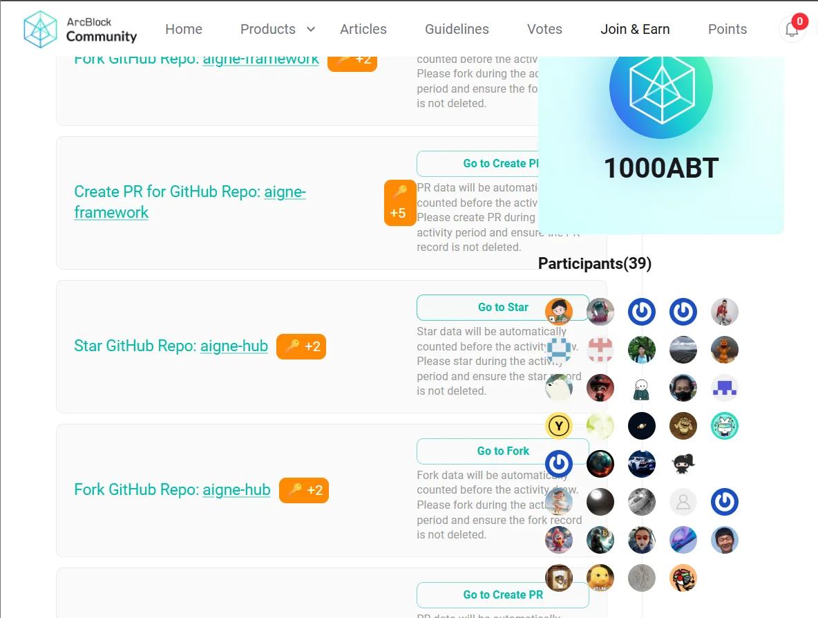Open the yellow Y letter avatar
The height and width of the screenshot is (618, 818).
click(559, 426)
